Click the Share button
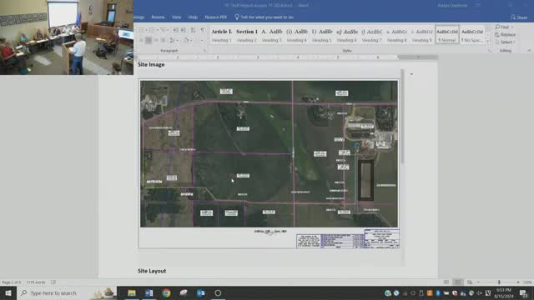 coord(519,17)
